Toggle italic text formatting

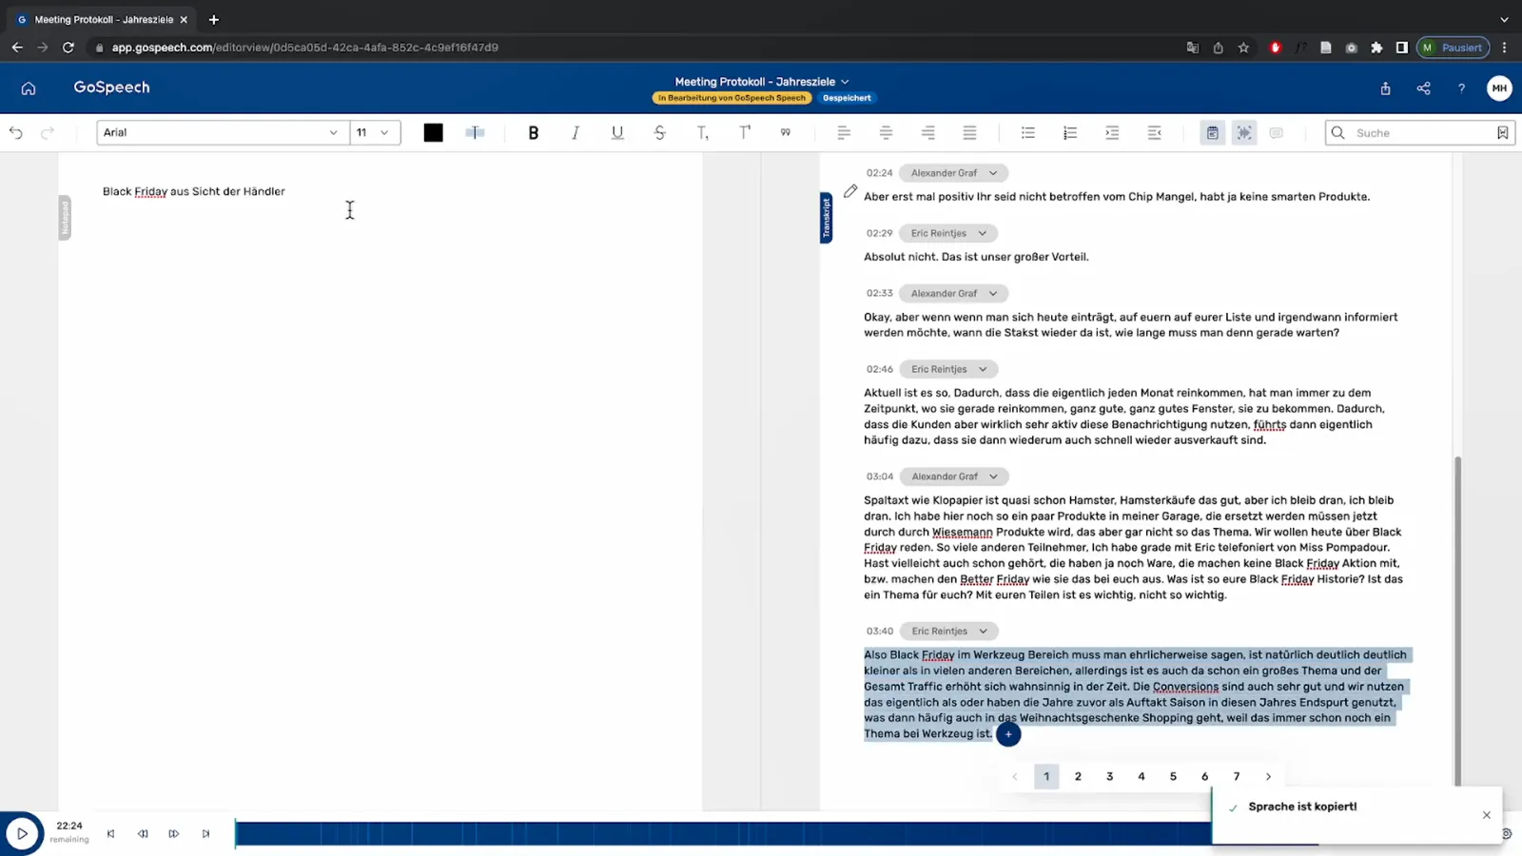tap(576, 133)
